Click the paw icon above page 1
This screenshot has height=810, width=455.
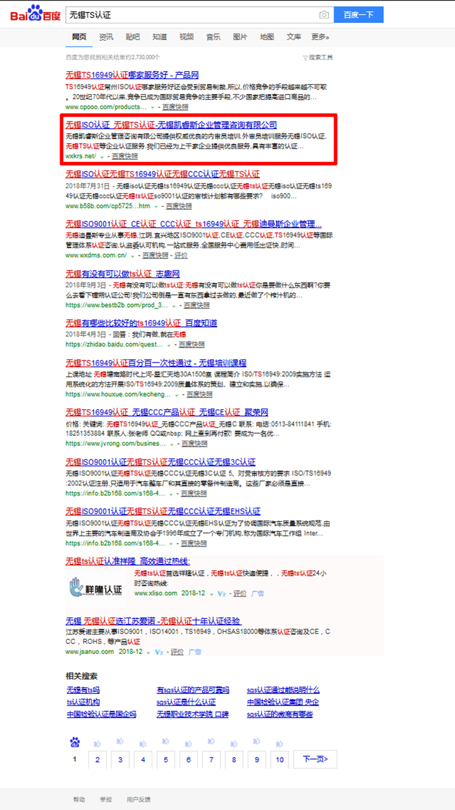[x=74, y=742]
